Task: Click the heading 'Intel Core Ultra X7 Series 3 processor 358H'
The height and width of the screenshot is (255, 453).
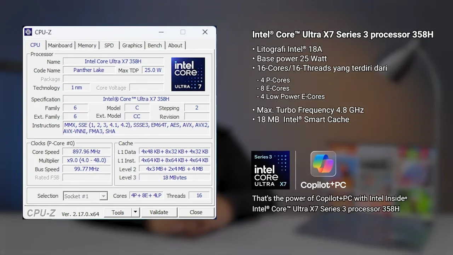Action: [x=343, y=34]
